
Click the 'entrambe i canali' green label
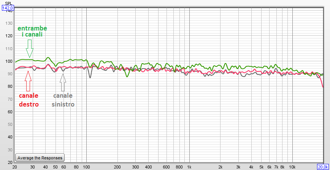coord(32,32)
